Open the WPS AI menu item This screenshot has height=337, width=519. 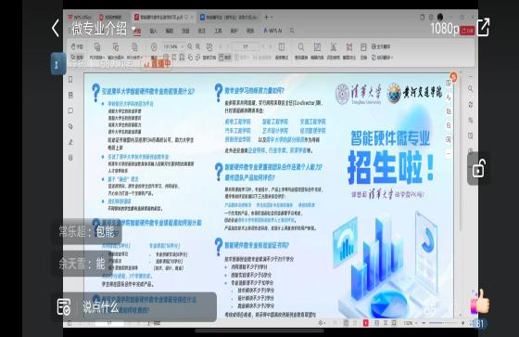tap(272, 31)
